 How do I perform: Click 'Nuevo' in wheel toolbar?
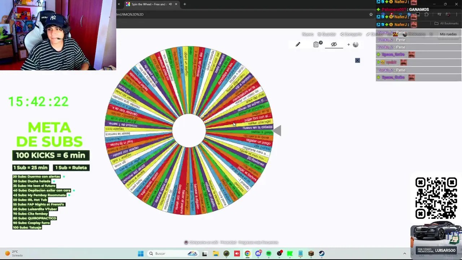click(308, 34)
